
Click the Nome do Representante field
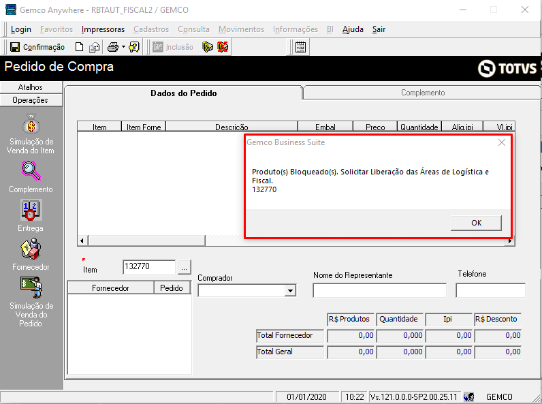click(x=379, y=290)
